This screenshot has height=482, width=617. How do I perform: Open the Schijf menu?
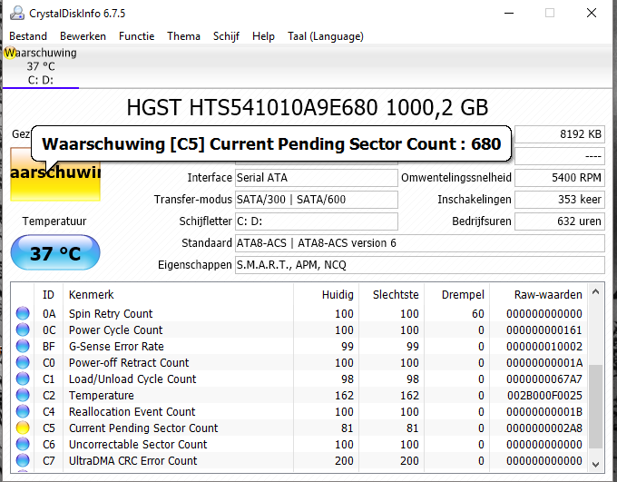[226, 36]
